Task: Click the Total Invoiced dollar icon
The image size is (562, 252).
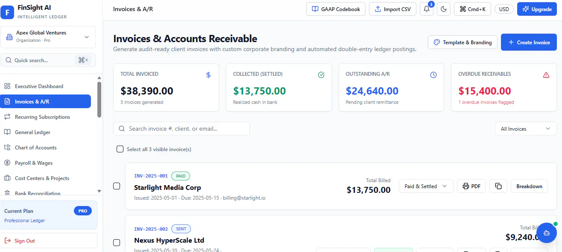Action: pyautogui.click(x=208, y=75)
